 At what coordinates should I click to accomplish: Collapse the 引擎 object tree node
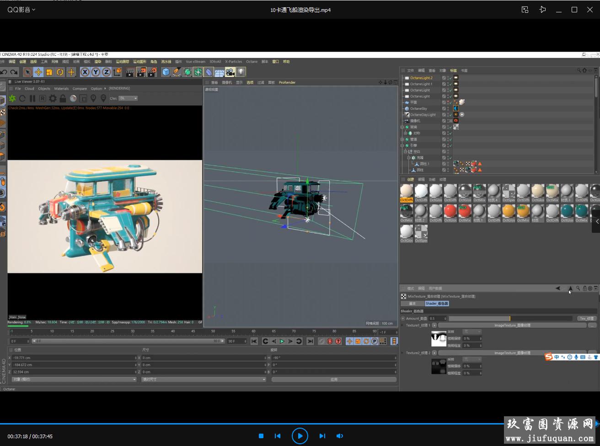click(402, 145)
